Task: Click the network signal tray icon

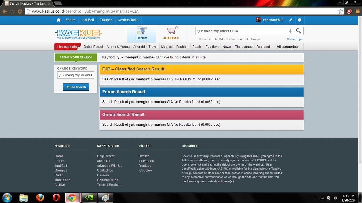Action: point(322,198)
